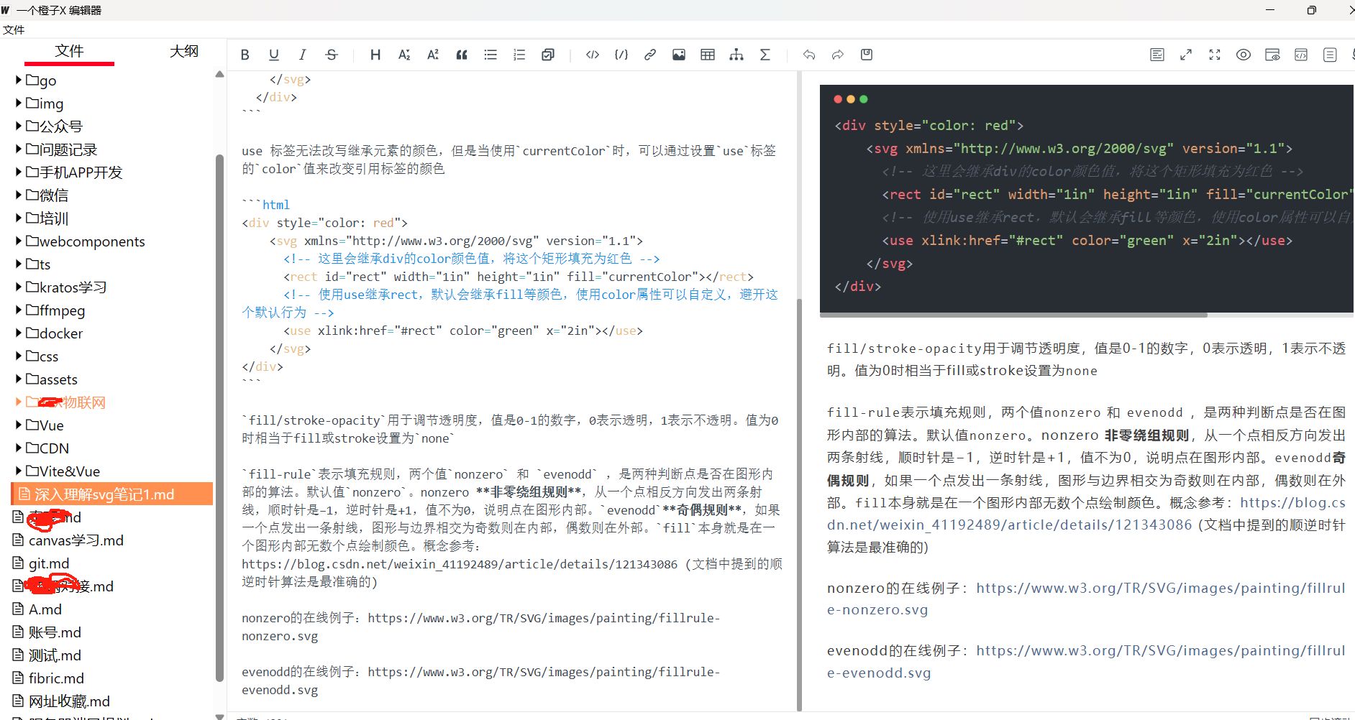Toggle the preview pane with the eye icon
This screenshot has width=1355, height=720.
pos(1244,55)
